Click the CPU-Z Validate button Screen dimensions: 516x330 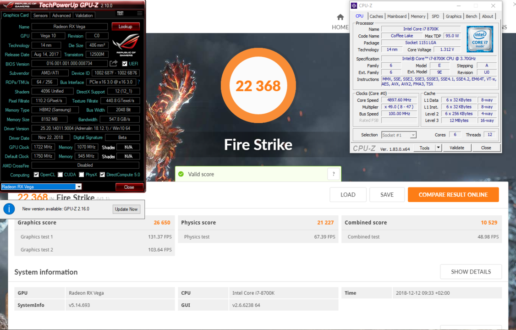[457, 148]
